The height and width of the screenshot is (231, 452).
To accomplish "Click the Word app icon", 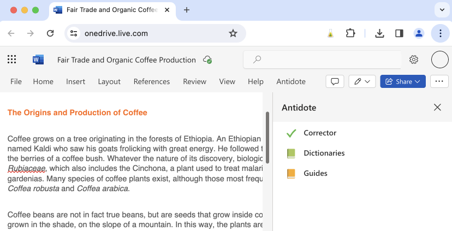I will point(38,60).
